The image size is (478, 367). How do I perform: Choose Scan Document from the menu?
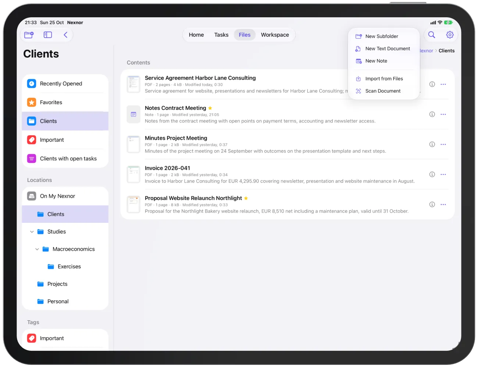tap(384, 91)
